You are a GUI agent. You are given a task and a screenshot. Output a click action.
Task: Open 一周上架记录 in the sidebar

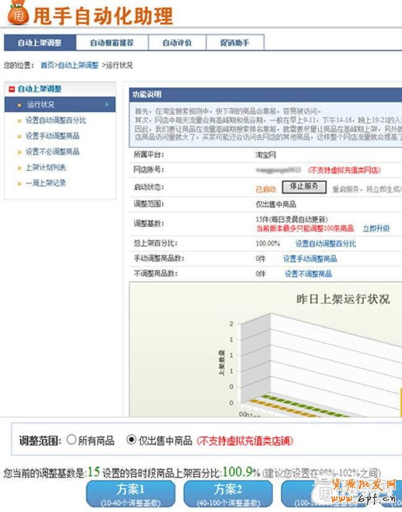46,183
